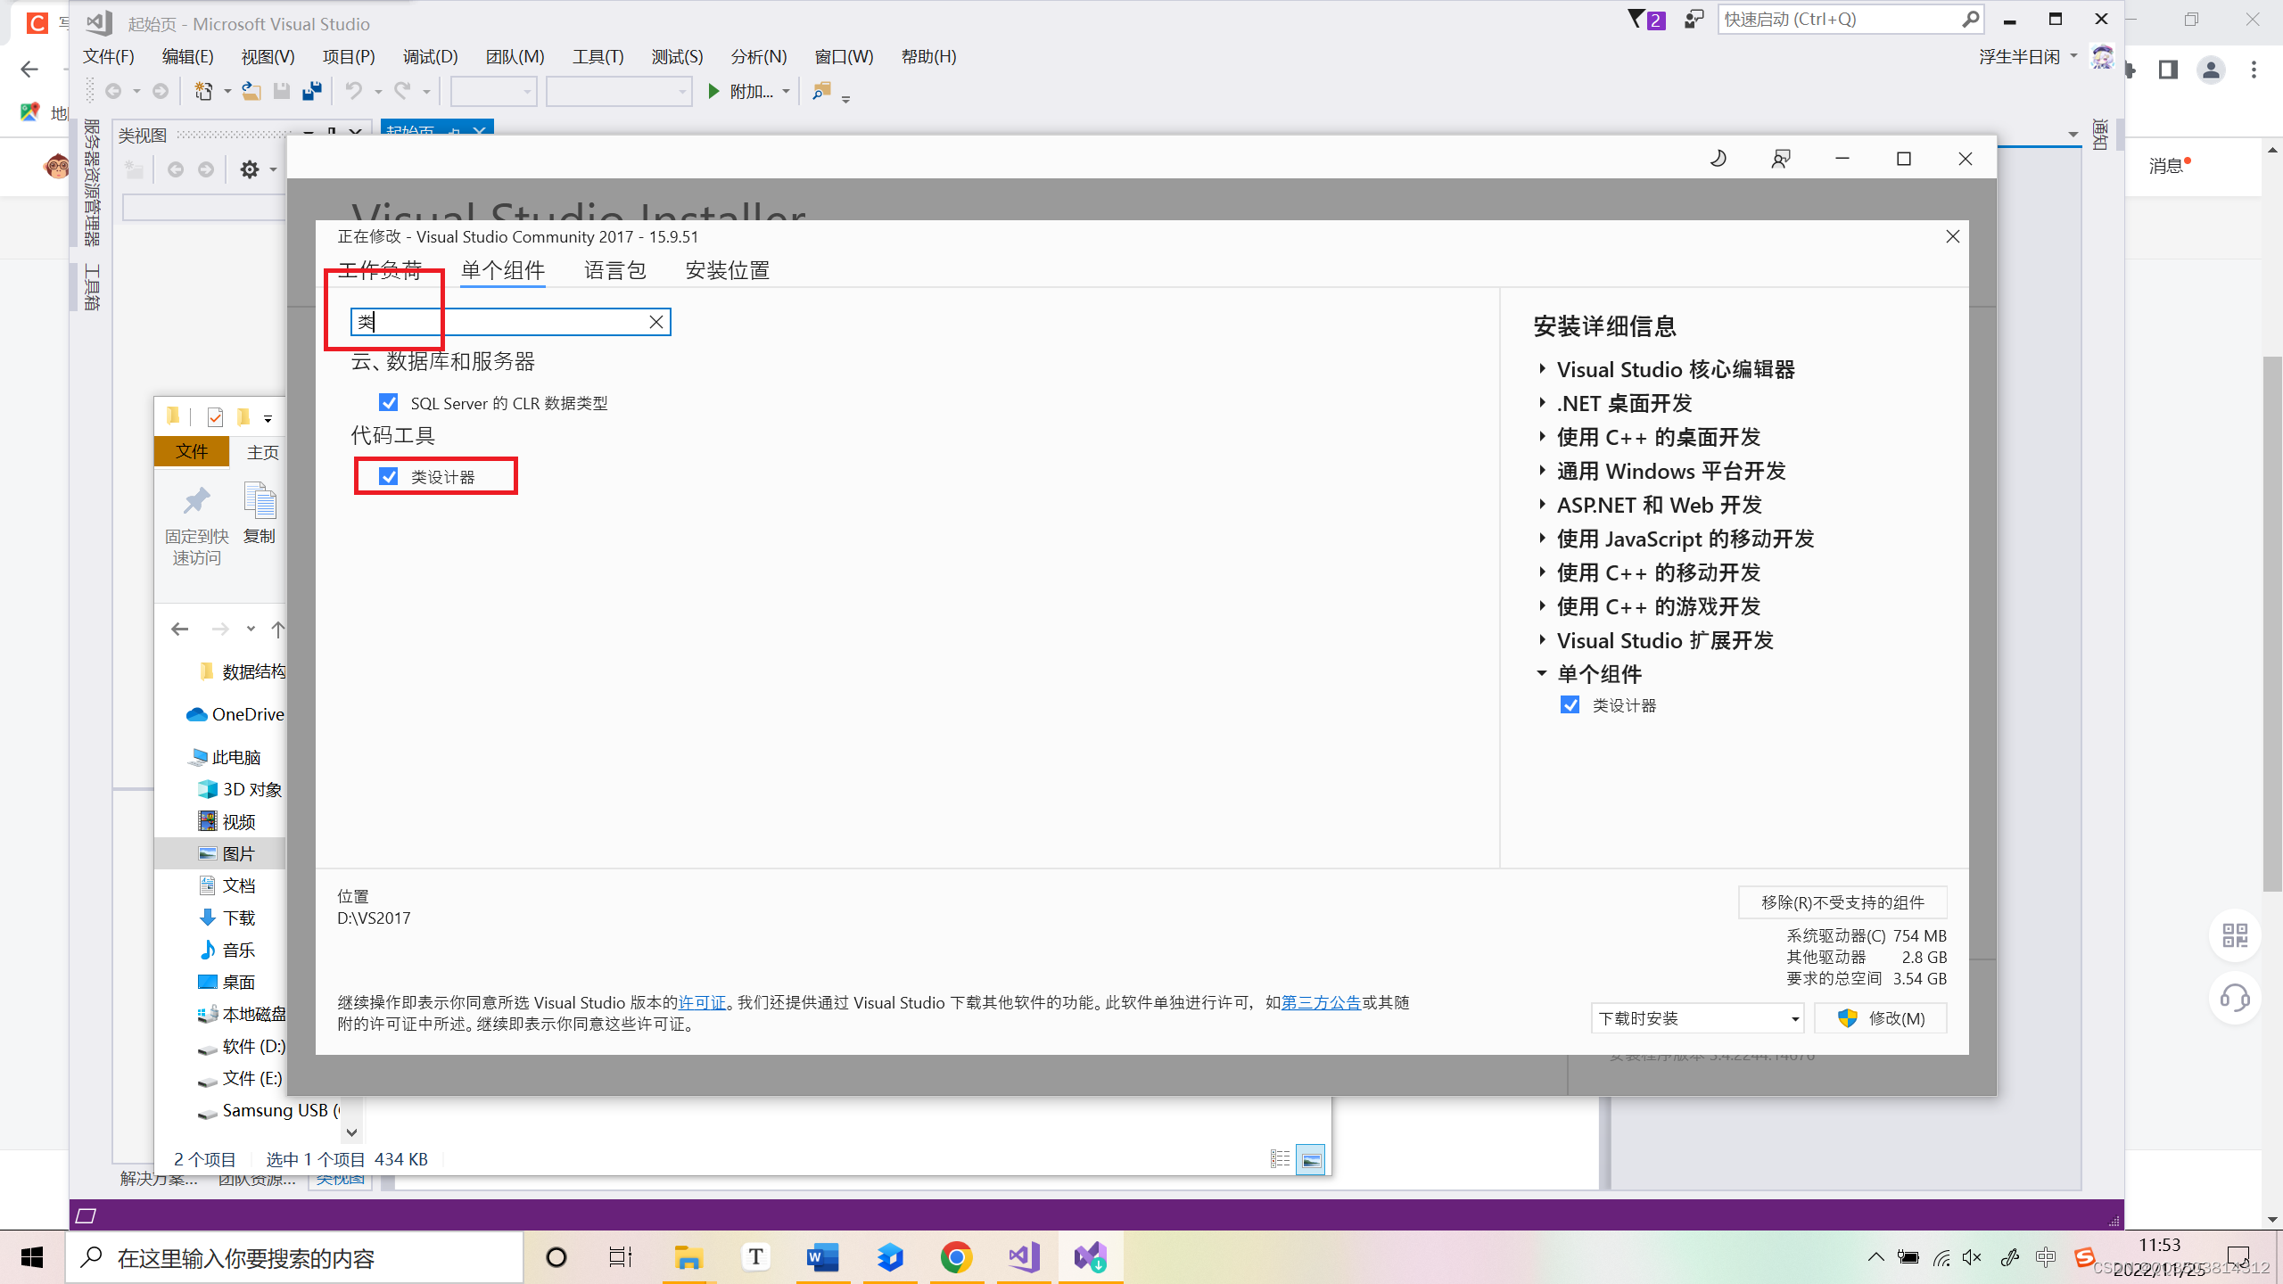This screenshot has width=2283, height=1284.
Task: Switch to the 语言包 tab
Action: (x=614, y=270)
